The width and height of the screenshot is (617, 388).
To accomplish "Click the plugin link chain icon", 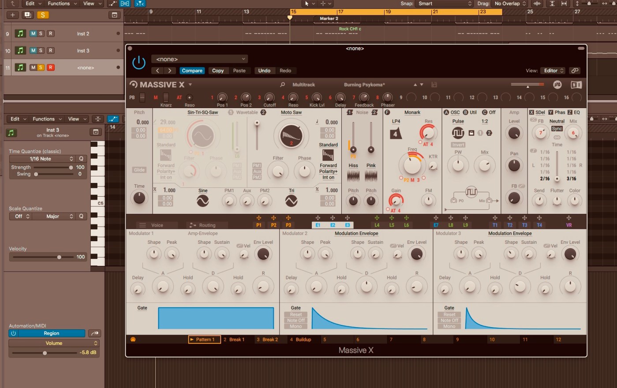I will 574,71.
